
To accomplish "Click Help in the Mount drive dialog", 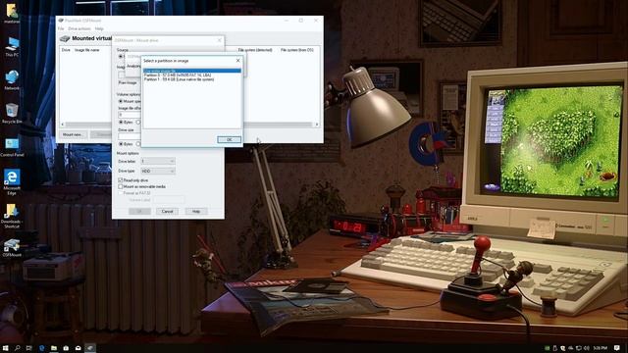I will click(x=196, y=212).
